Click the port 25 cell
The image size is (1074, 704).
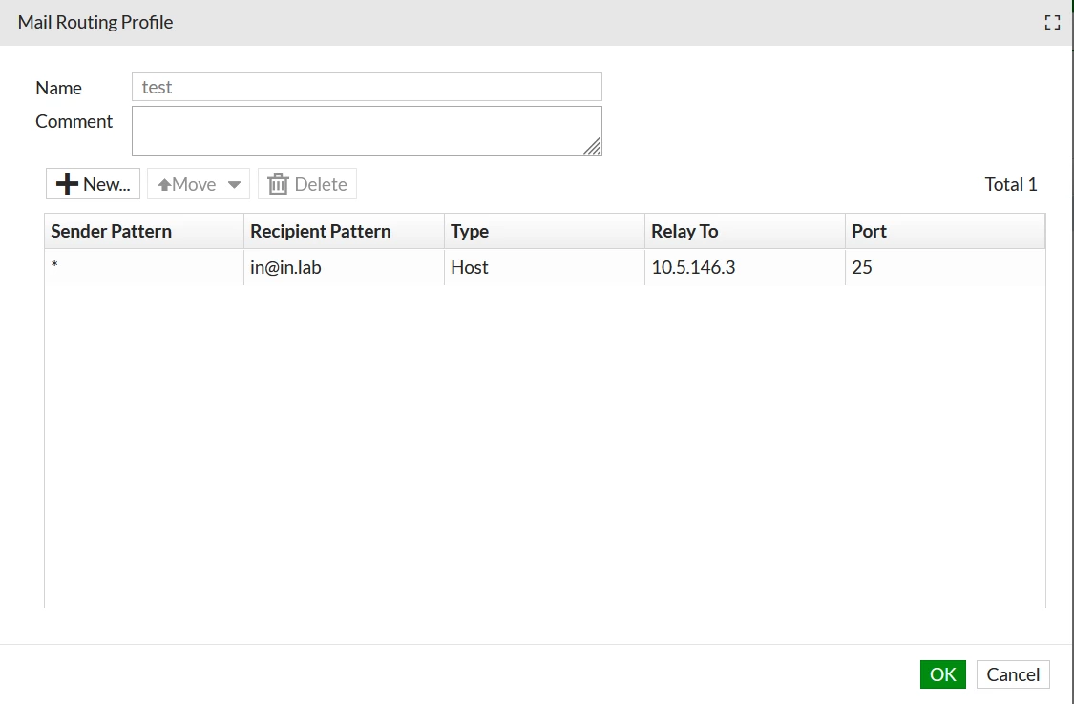945,267
